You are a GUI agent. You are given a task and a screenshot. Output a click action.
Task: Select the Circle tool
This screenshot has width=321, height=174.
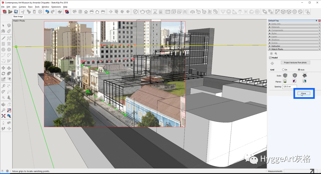coord(3,50)
